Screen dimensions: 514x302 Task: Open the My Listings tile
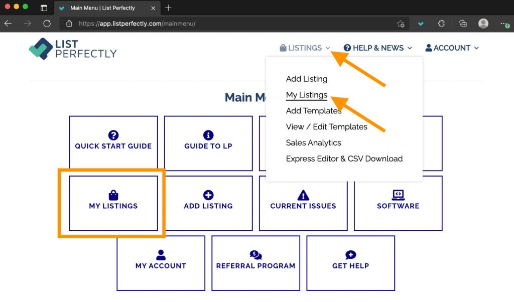click(113, 203)
